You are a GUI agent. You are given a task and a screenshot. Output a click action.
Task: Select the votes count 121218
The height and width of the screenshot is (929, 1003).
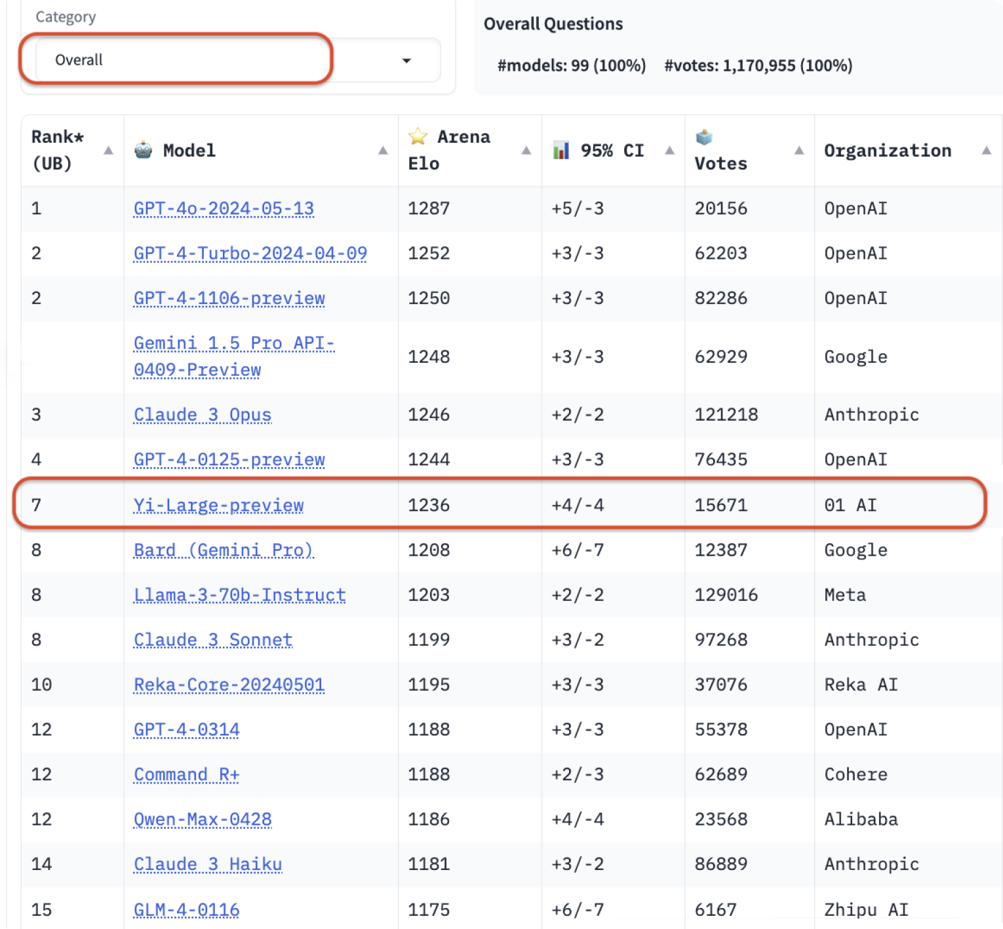pyautogui.click(x=726, y=415)
